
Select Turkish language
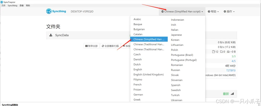coord(186,95)
